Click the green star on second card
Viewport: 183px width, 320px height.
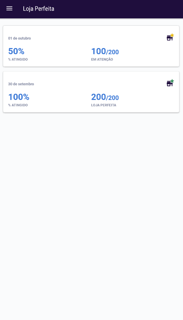(172, 81)
